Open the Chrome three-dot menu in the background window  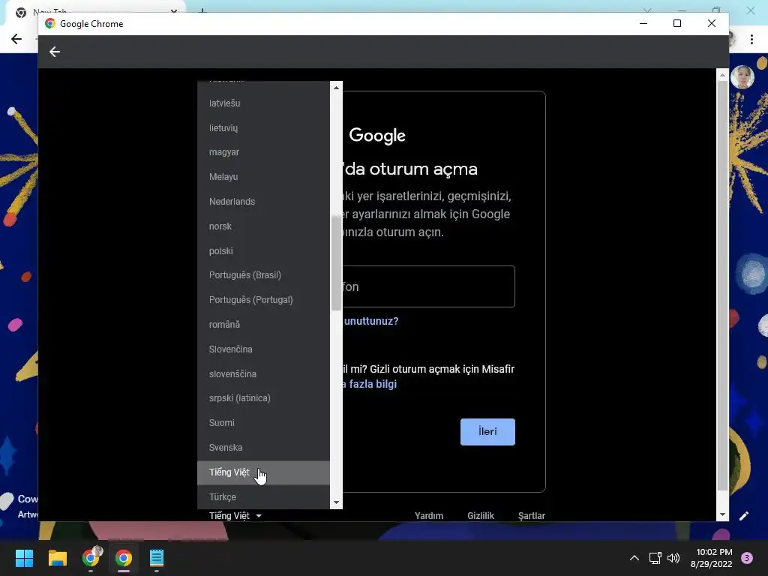(751, 39)
